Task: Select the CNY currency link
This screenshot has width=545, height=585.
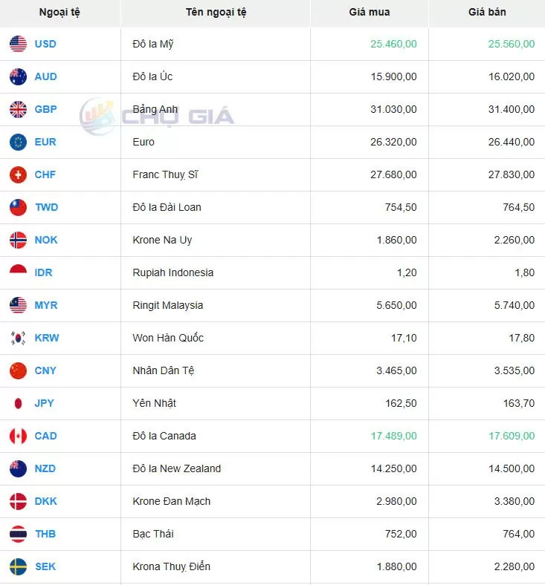Action: (x=45, y=370)
